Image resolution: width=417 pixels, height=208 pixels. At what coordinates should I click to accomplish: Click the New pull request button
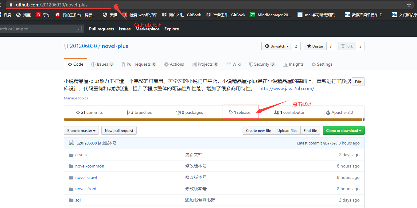coord(119,131)
